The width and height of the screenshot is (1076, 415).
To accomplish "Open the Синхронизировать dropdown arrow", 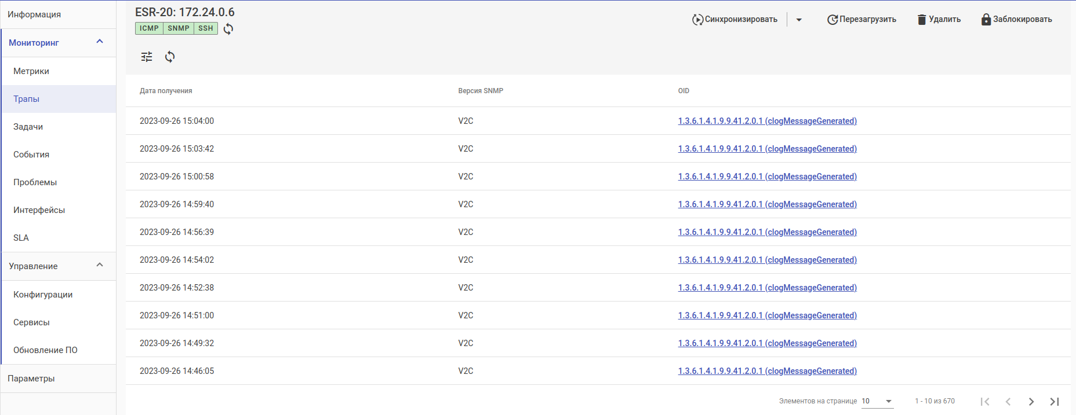I will tap(799, 20).
